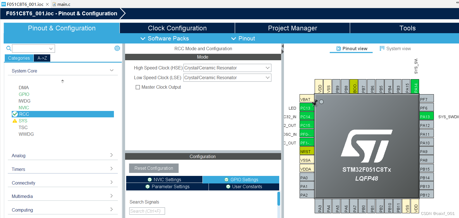Click the search magnifier icon
Screen dimensions: 459x218
coord(9,48)
